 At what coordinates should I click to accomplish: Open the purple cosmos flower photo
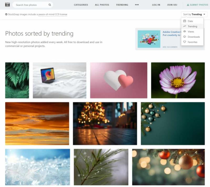point(178,80)
